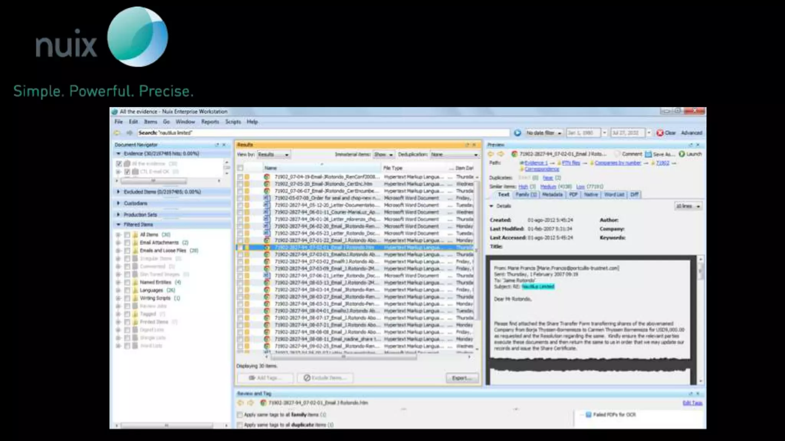Image resolution: width=785 pixels, height=441 pixels.
Task: Tick the select-all checkbox in Results header
Action: tap(240, 168)
